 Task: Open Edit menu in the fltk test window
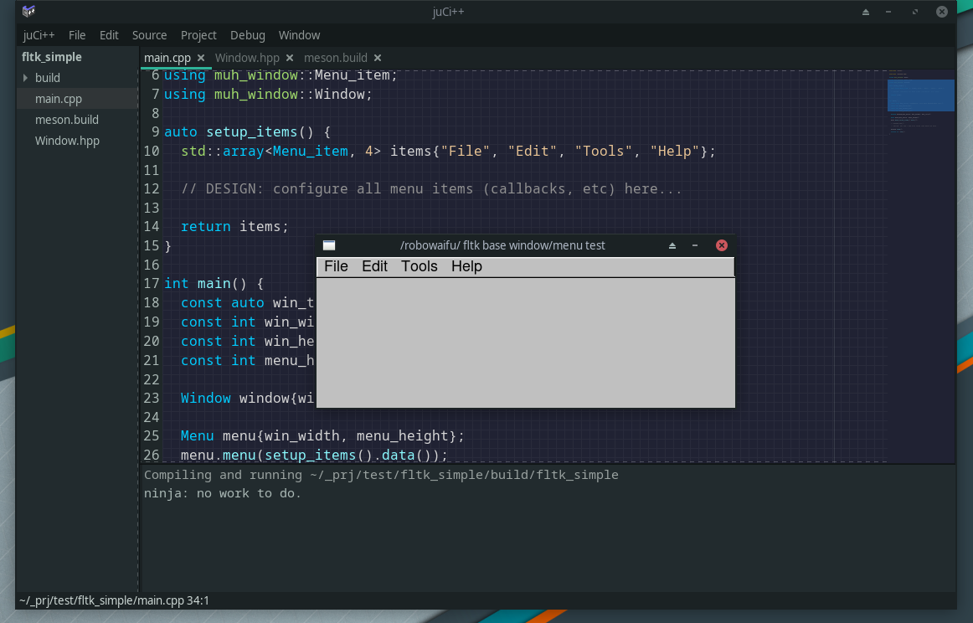point(375,266)
